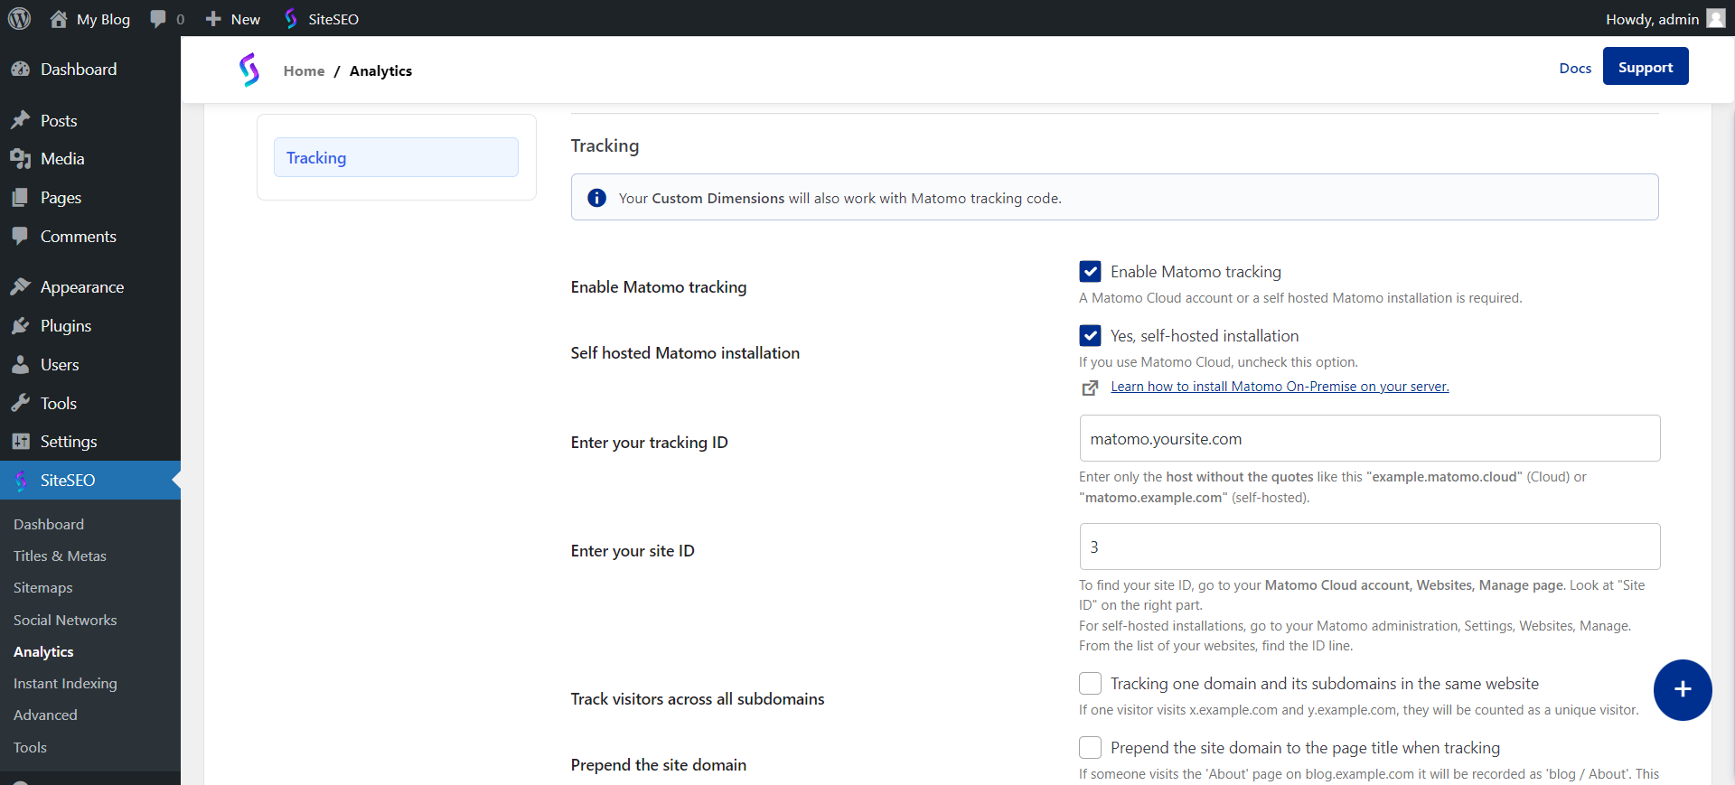Click the admin avatar icon
The image size is (1735, 785).
1716,18
